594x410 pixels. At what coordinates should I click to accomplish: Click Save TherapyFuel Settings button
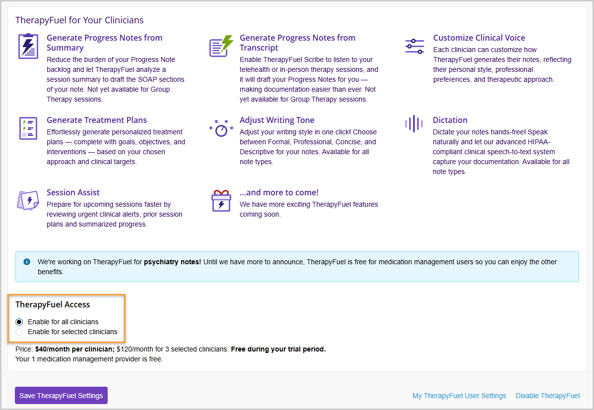coord(62,396)
